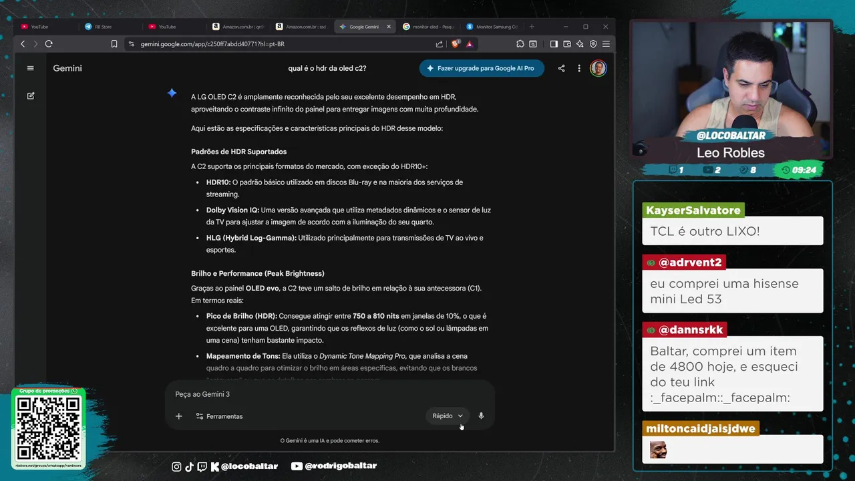This screenshot has width=855, height=481.
Task: Click the @rodrigobaltar YouTube handle
Action: pos(341,466)
